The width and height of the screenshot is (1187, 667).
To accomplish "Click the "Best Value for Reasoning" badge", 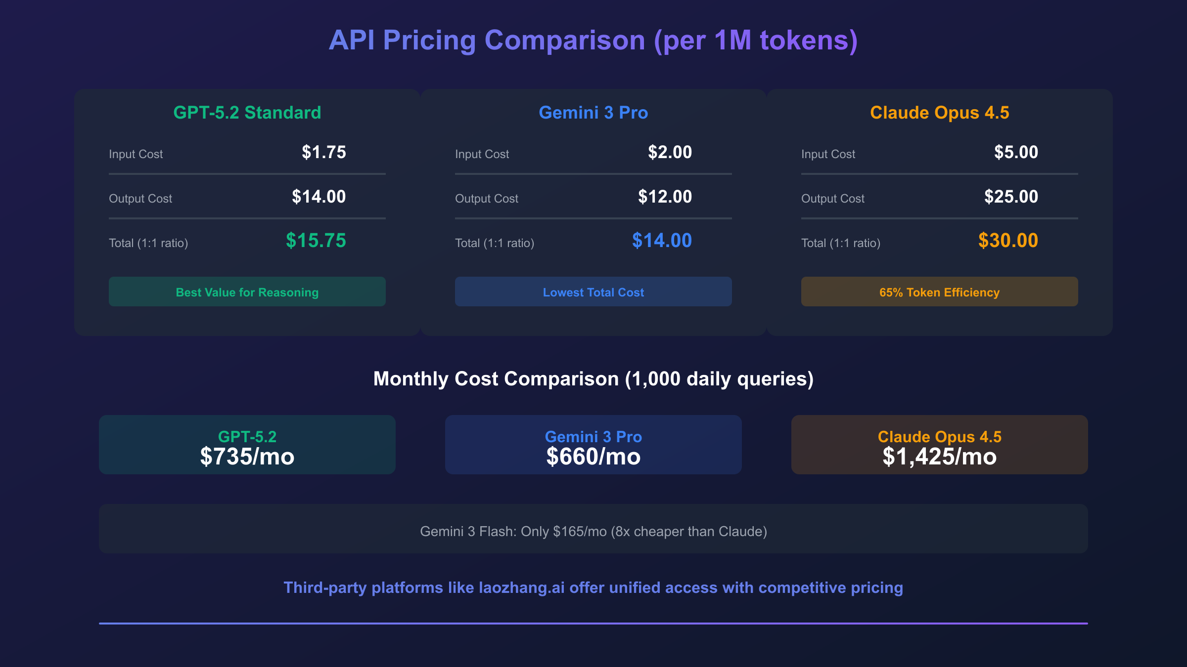I will (x=247, y=292).
